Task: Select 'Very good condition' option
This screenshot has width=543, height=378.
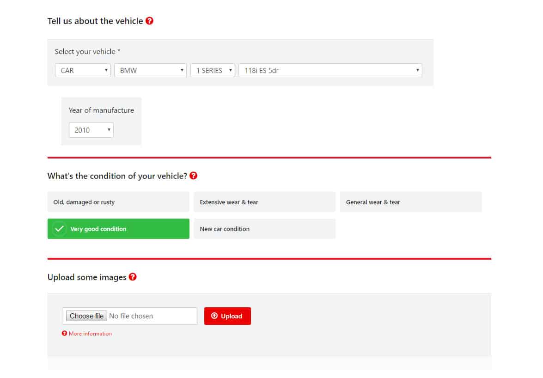Action: pyautogui.click(x=118, y=229)
